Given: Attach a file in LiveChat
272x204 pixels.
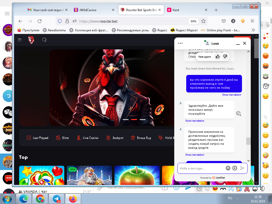Looking at the screenshot, I should [x=235, y=168].
